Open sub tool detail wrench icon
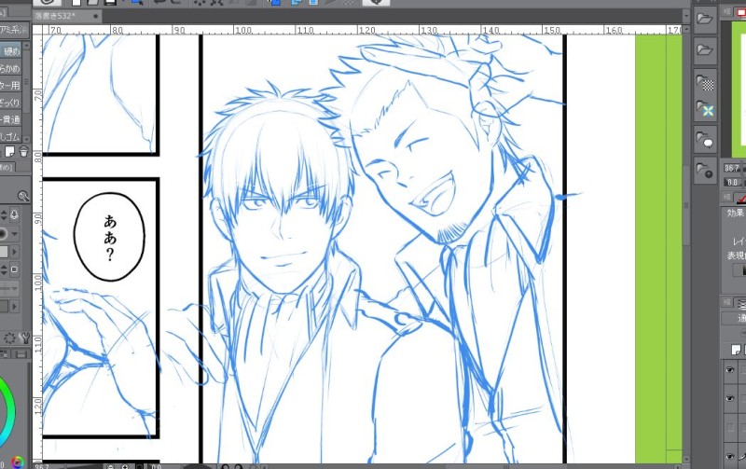The width and height of the screenshot is (746, 469). 24,338
